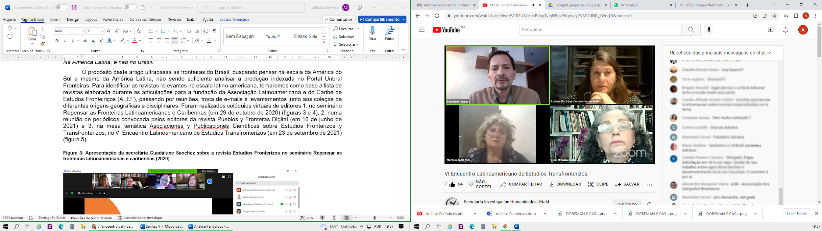The height and width of the screenshot is (231, 822).
Task: Open the Ditar dictation microphone
Action: (x=372, y=33)
